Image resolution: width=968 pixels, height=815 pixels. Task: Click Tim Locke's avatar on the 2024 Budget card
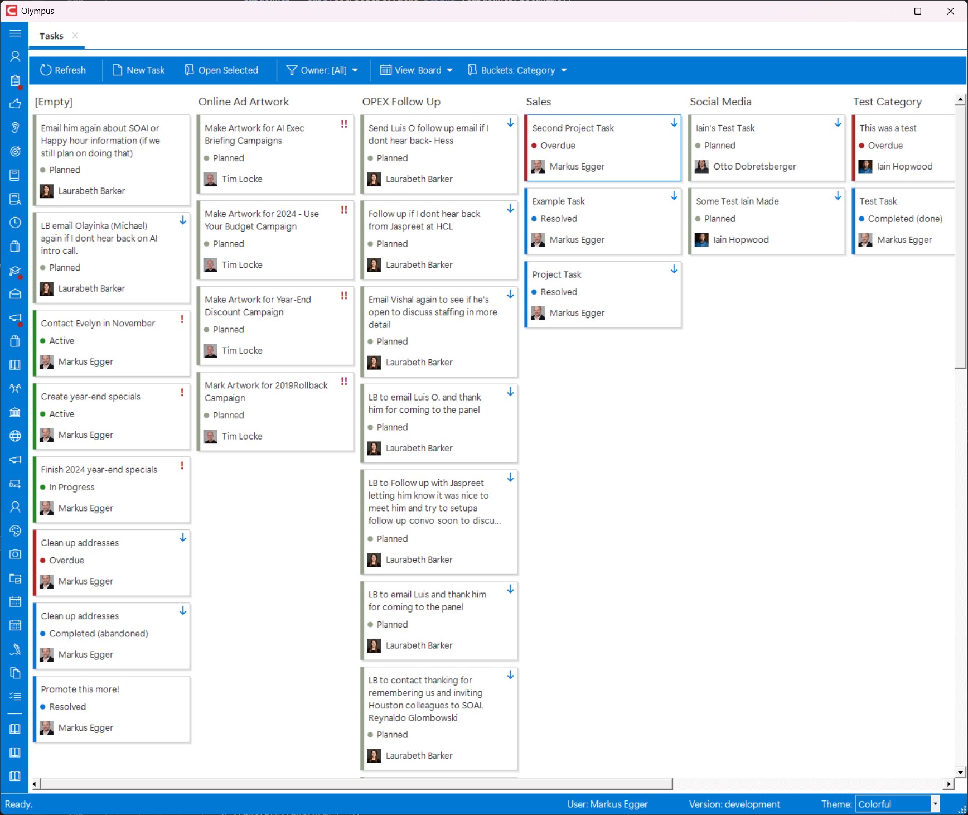coord(211,265)
